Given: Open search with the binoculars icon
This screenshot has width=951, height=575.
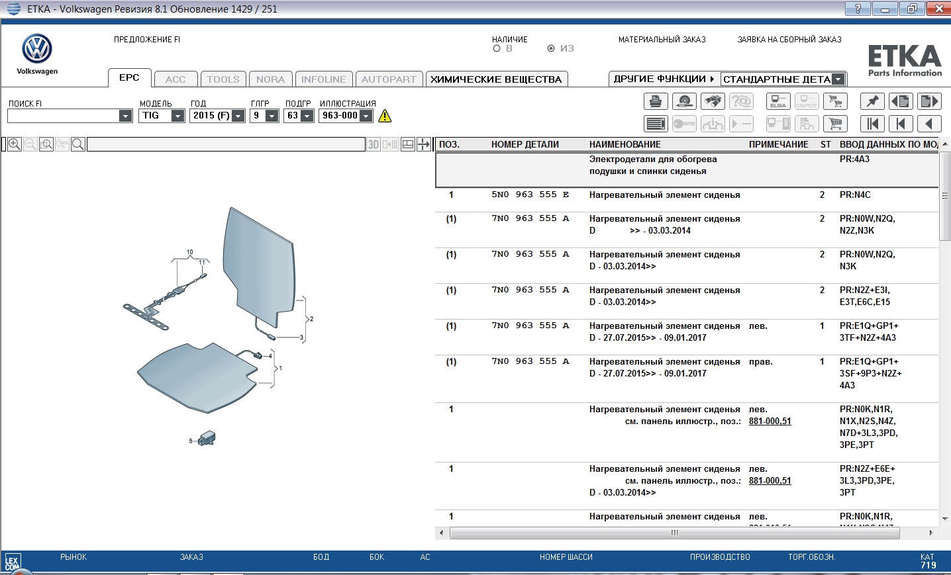Looking at the screenshot, I should [713, 101].
